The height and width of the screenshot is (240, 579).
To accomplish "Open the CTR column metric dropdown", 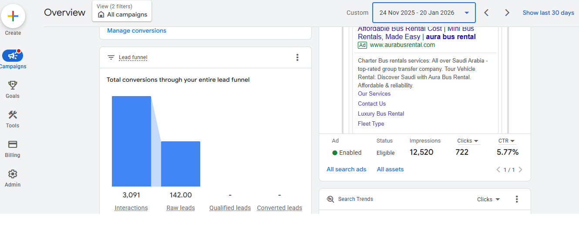I will coord(506,141).
